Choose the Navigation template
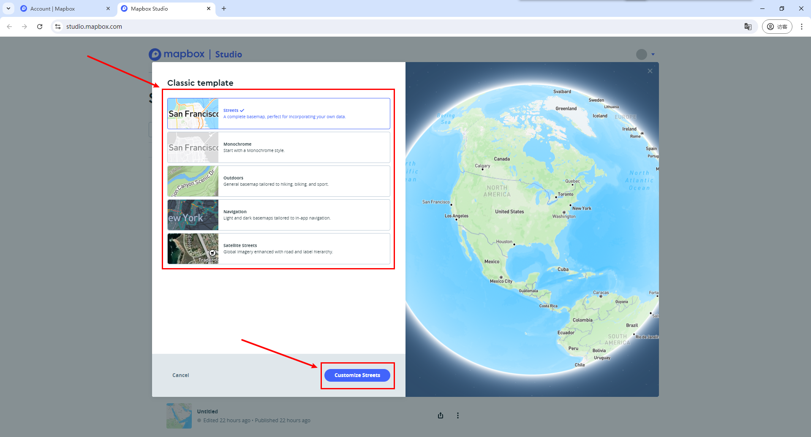 279,215
